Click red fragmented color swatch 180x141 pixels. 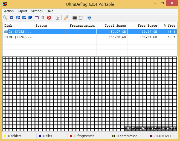coord(71,136)
